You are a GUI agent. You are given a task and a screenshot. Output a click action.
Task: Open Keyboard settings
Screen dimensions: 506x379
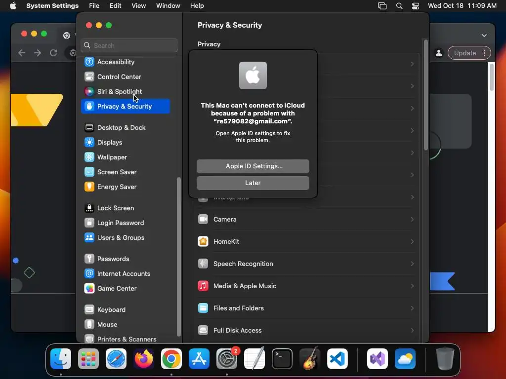pos(125,310)
